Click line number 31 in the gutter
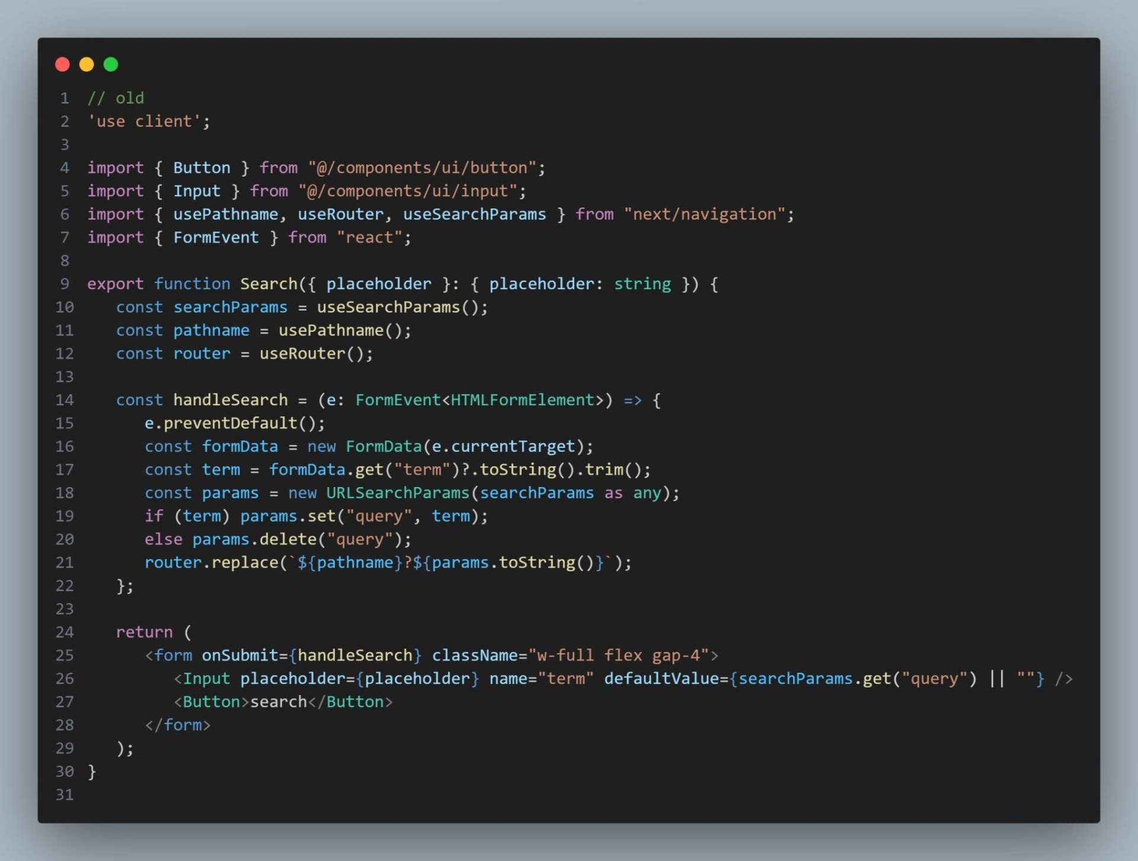The width and height of the screenshot is (1138, 861). [x=64, y=795]
